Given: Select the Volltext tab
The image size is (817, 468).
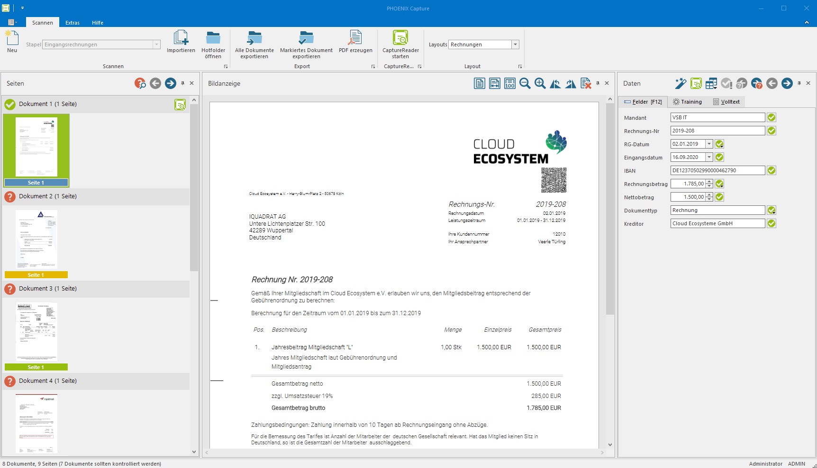Looking at the screenshot, I should tap(726, 102).
